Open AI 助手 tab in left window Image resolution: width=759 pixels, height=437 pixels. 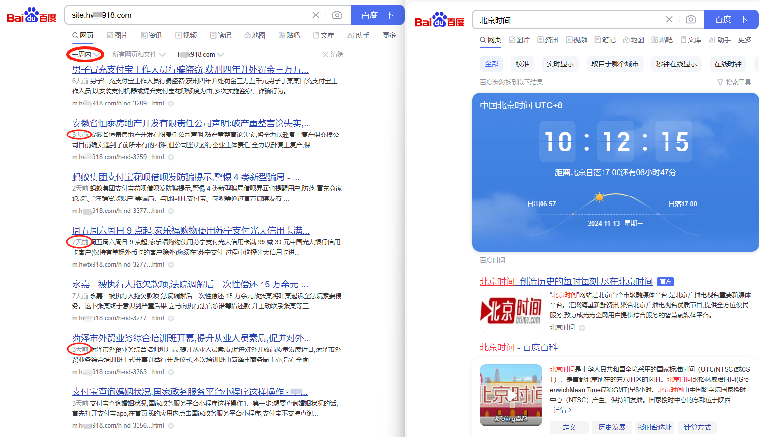pyautogui.click(x=358, y=35)
